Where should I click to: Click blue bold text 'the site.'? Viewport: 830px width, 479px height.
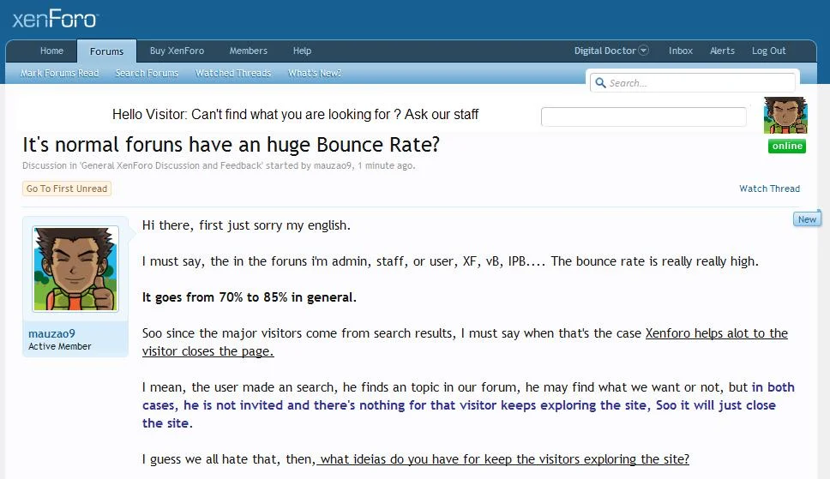(x=167, y=423)
